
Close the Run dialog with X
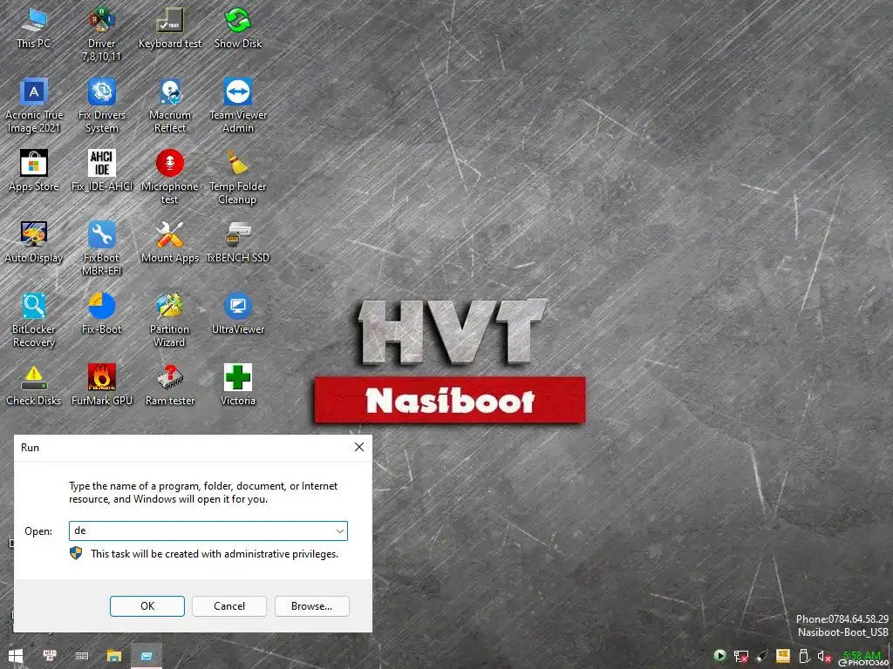(x=358, y=447)
